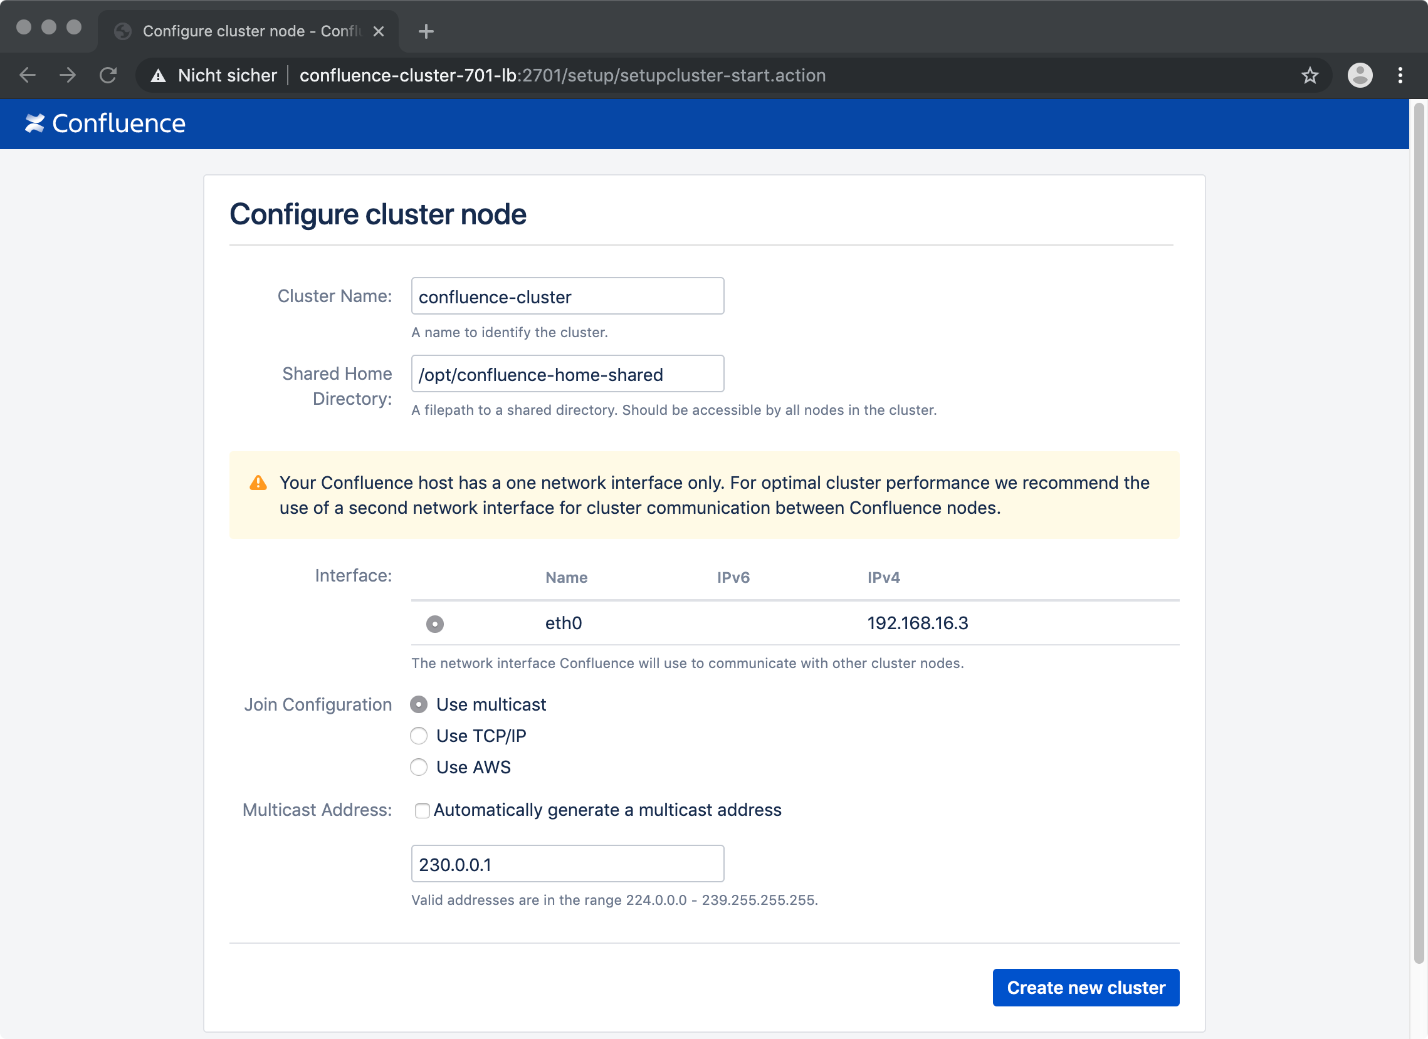
Task: Click the shared directory filepath hint text
Action: 674,410
